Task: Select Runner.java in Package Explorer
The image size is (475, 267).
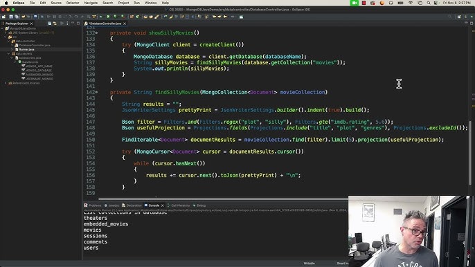Action: [x=26, y=49]
